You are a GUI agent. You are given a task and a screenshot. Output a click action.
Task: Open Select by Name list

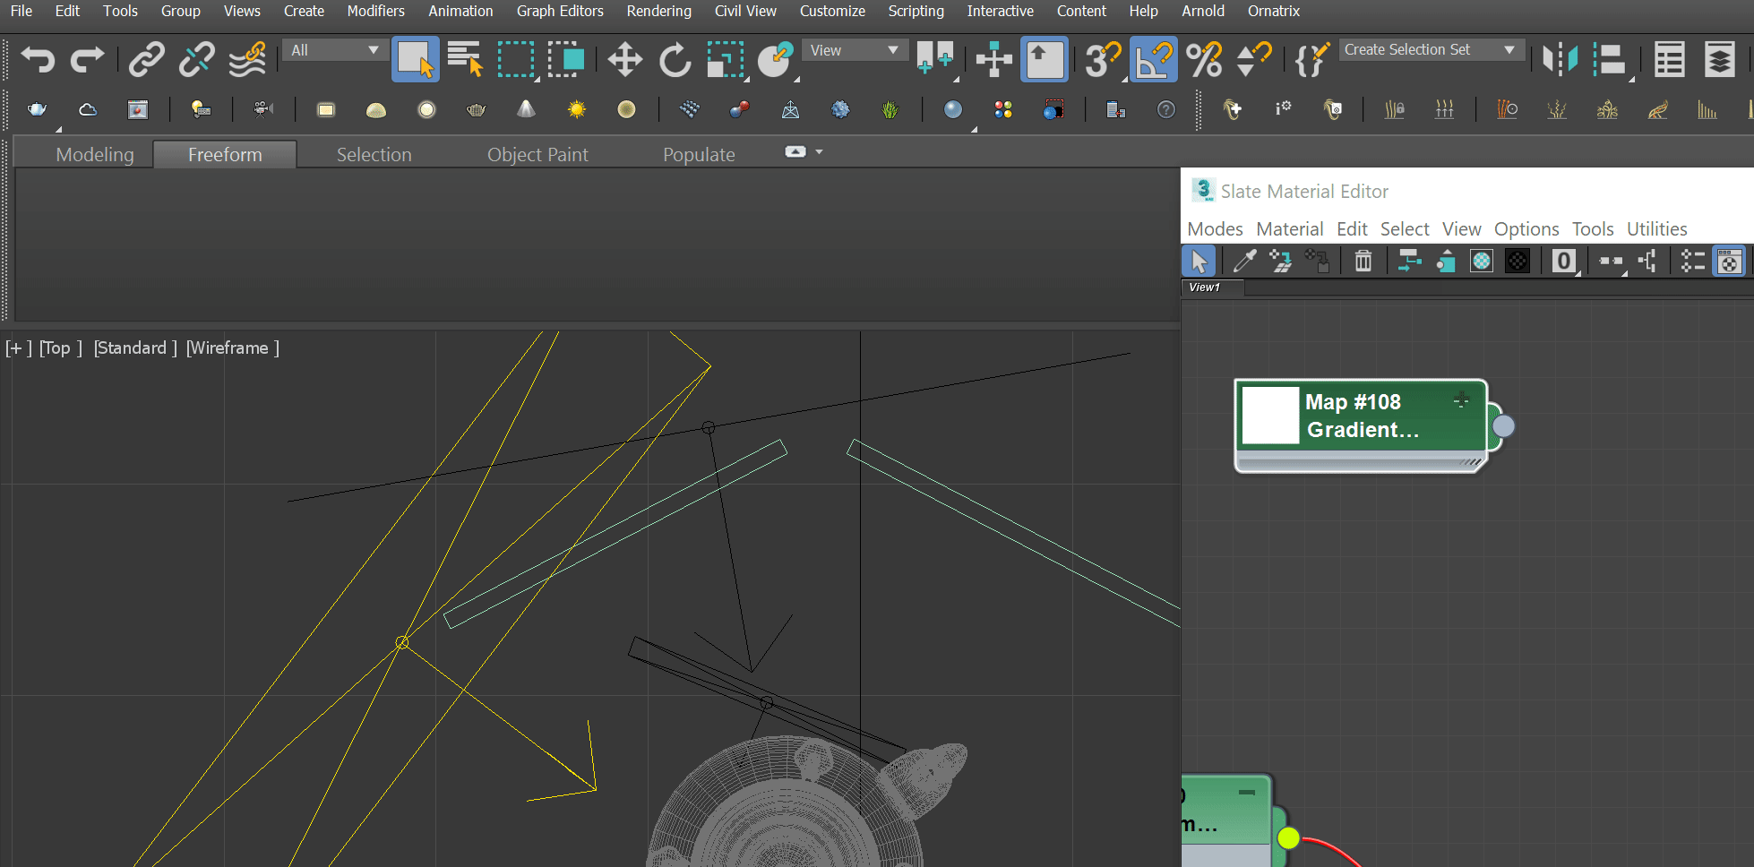464,60
